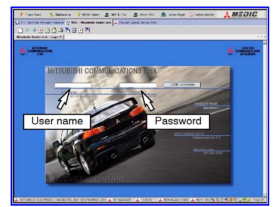Click the password input field
Screen dimensions: 276x207
(x=138, y=85)
